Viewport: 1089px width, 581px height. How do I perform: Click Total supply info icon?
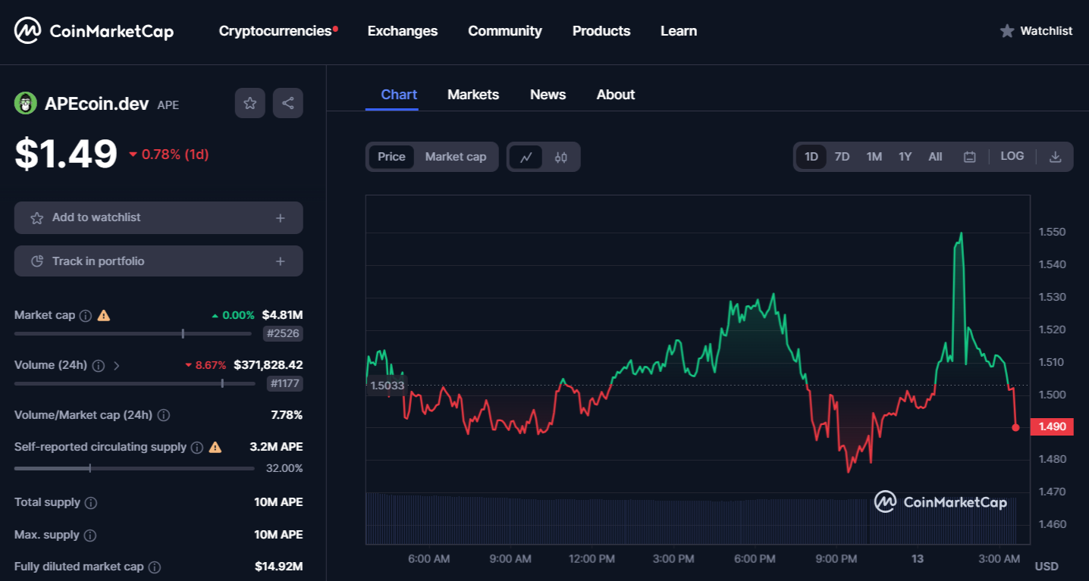(x=91, y=503)
